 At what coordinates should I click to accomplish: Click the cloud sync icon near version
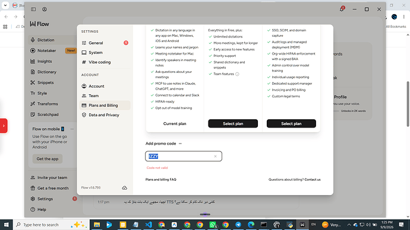(124, 188)
